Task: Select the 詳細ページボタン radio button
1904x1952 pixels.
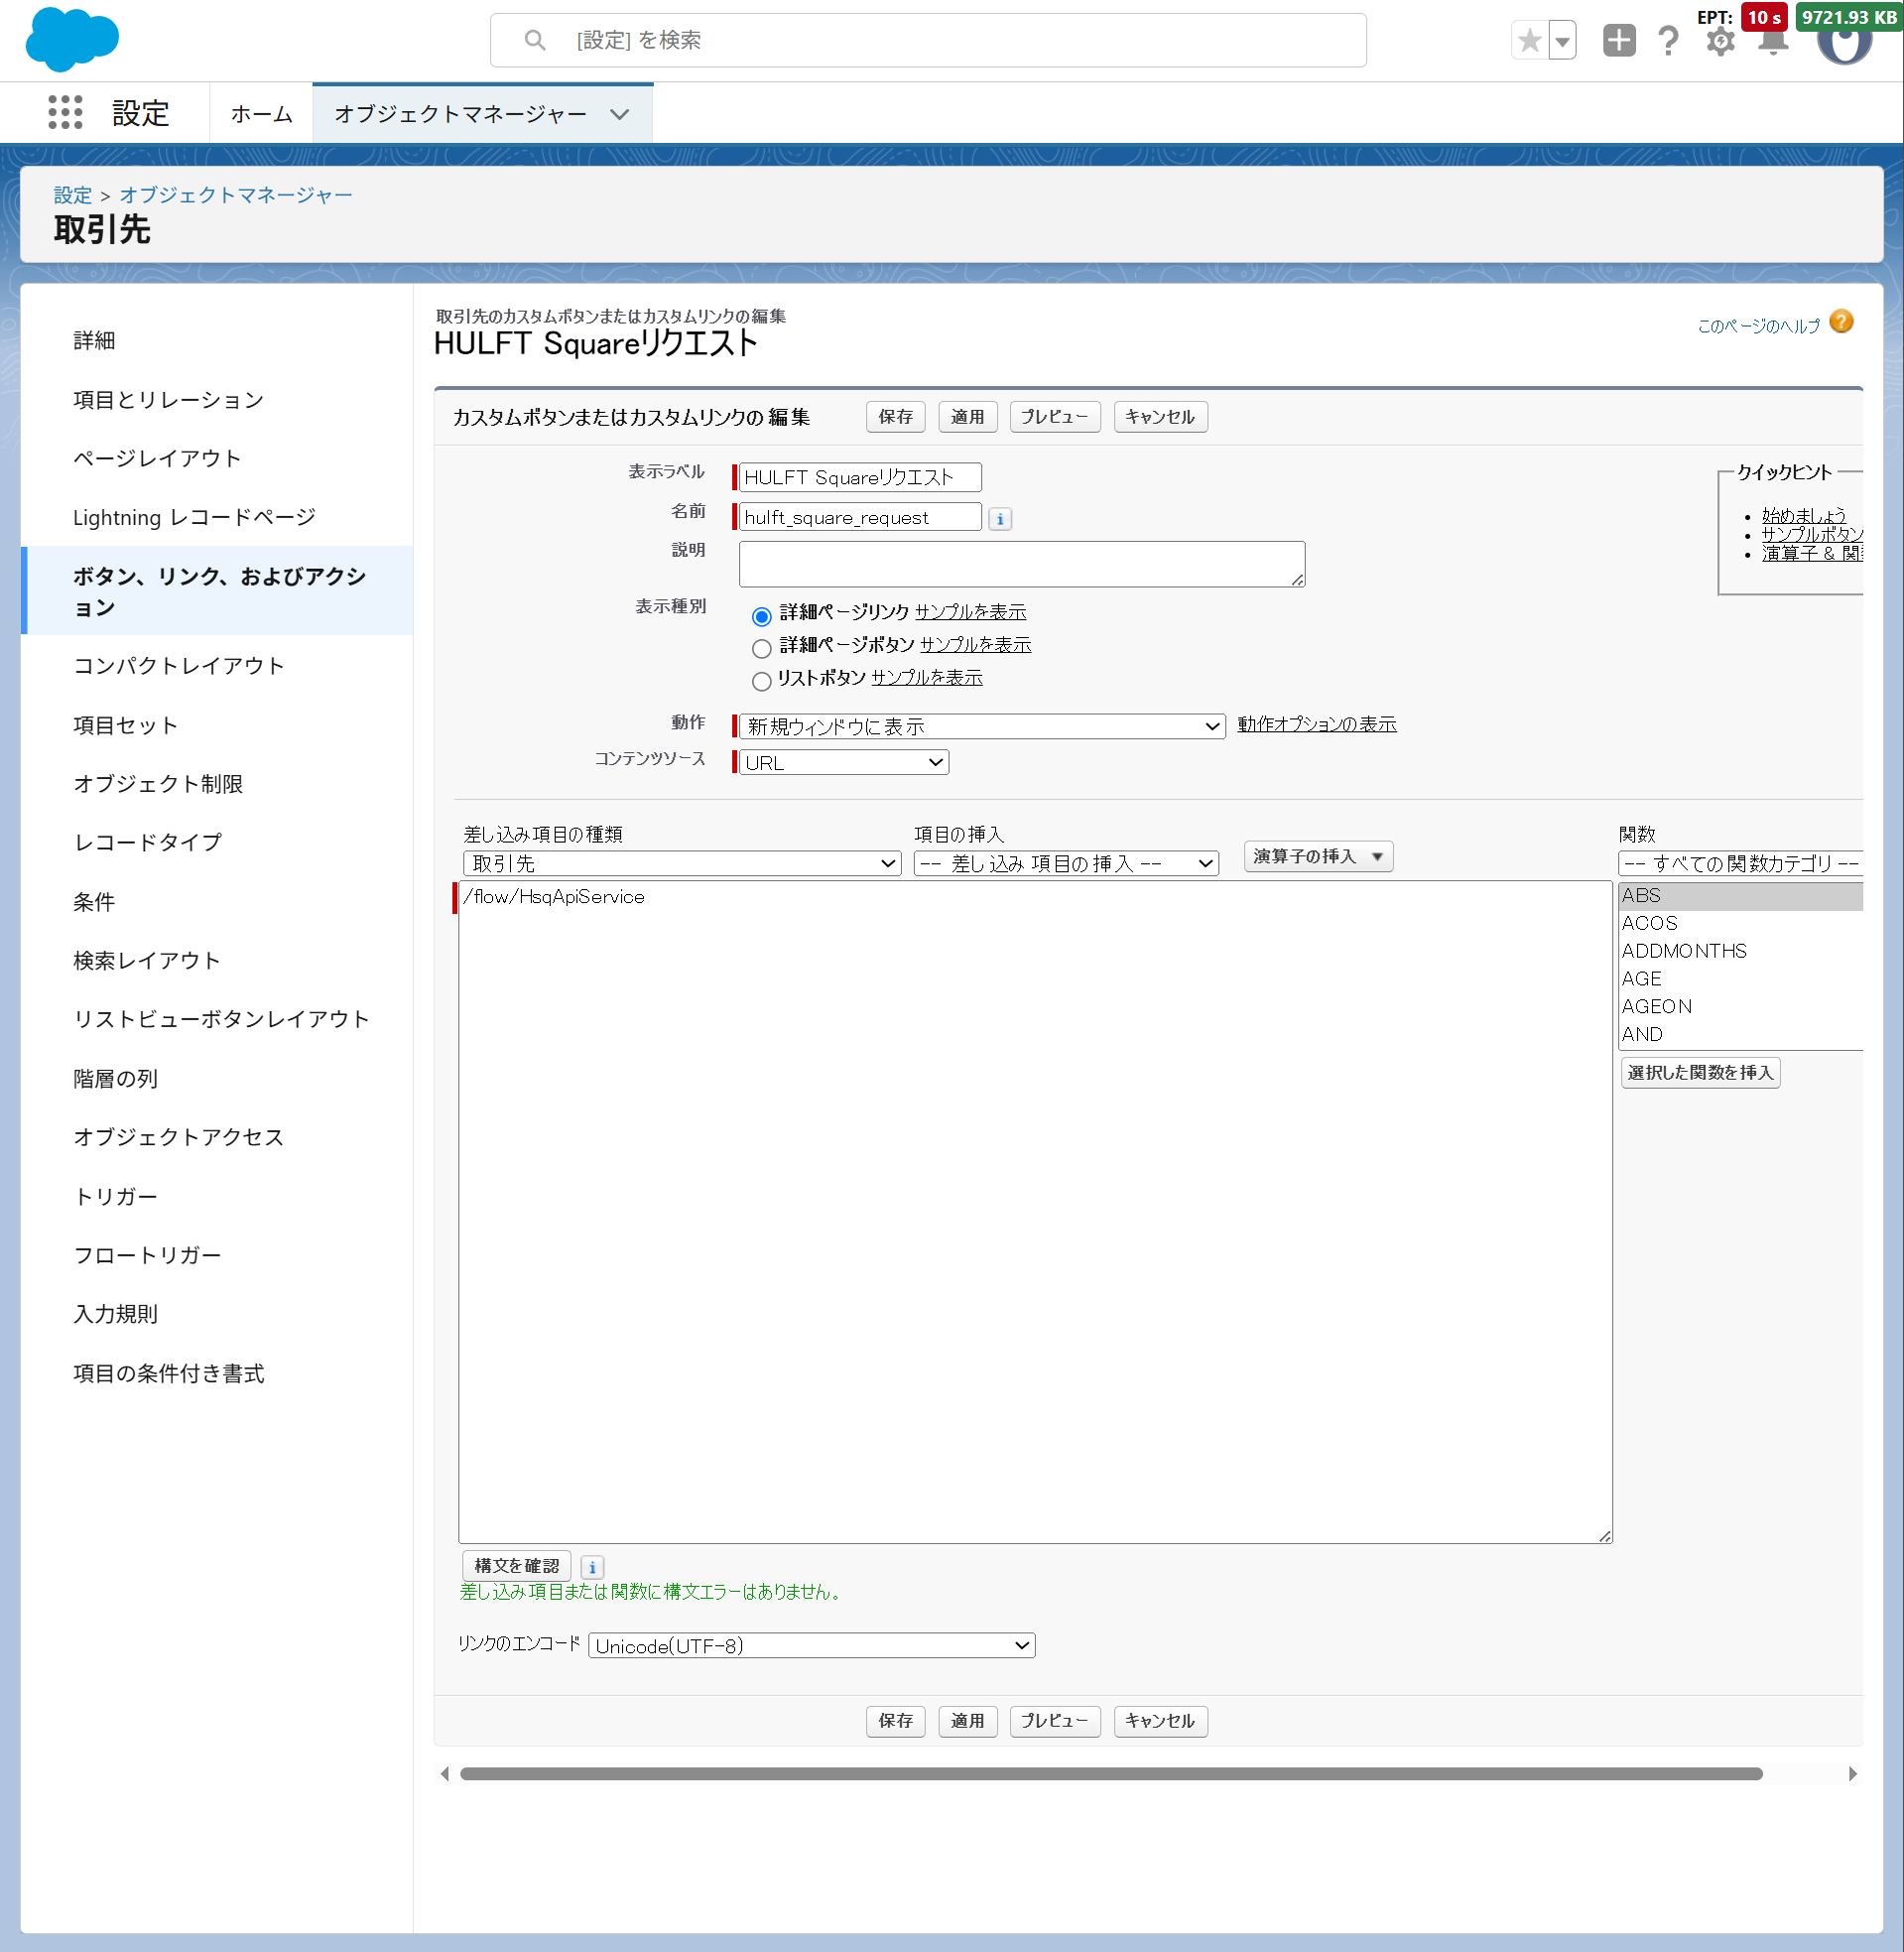Action: (x=761, y=648)
